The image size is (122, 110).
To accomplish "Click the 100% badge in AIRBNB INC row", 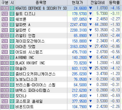I will click(5, 57).
